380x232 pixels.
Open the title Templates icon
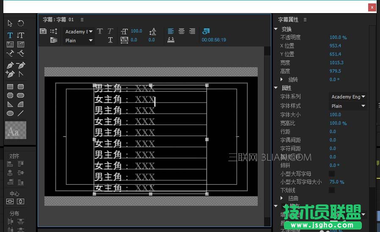coord(54,40)
